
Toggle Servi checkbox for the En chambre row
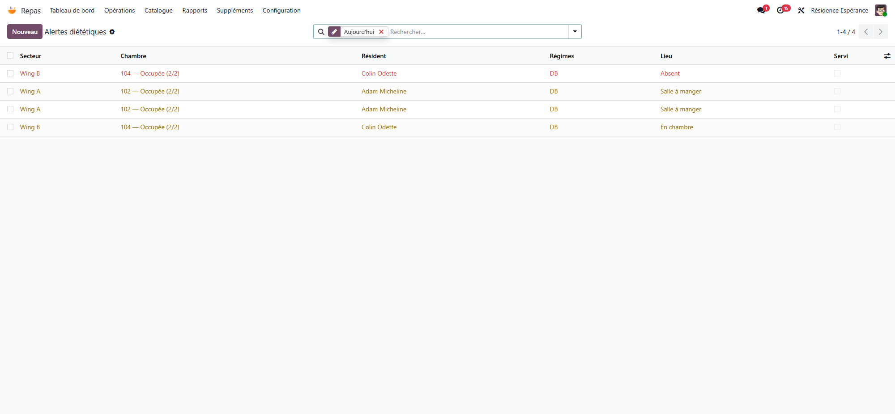tap(837, 127)
